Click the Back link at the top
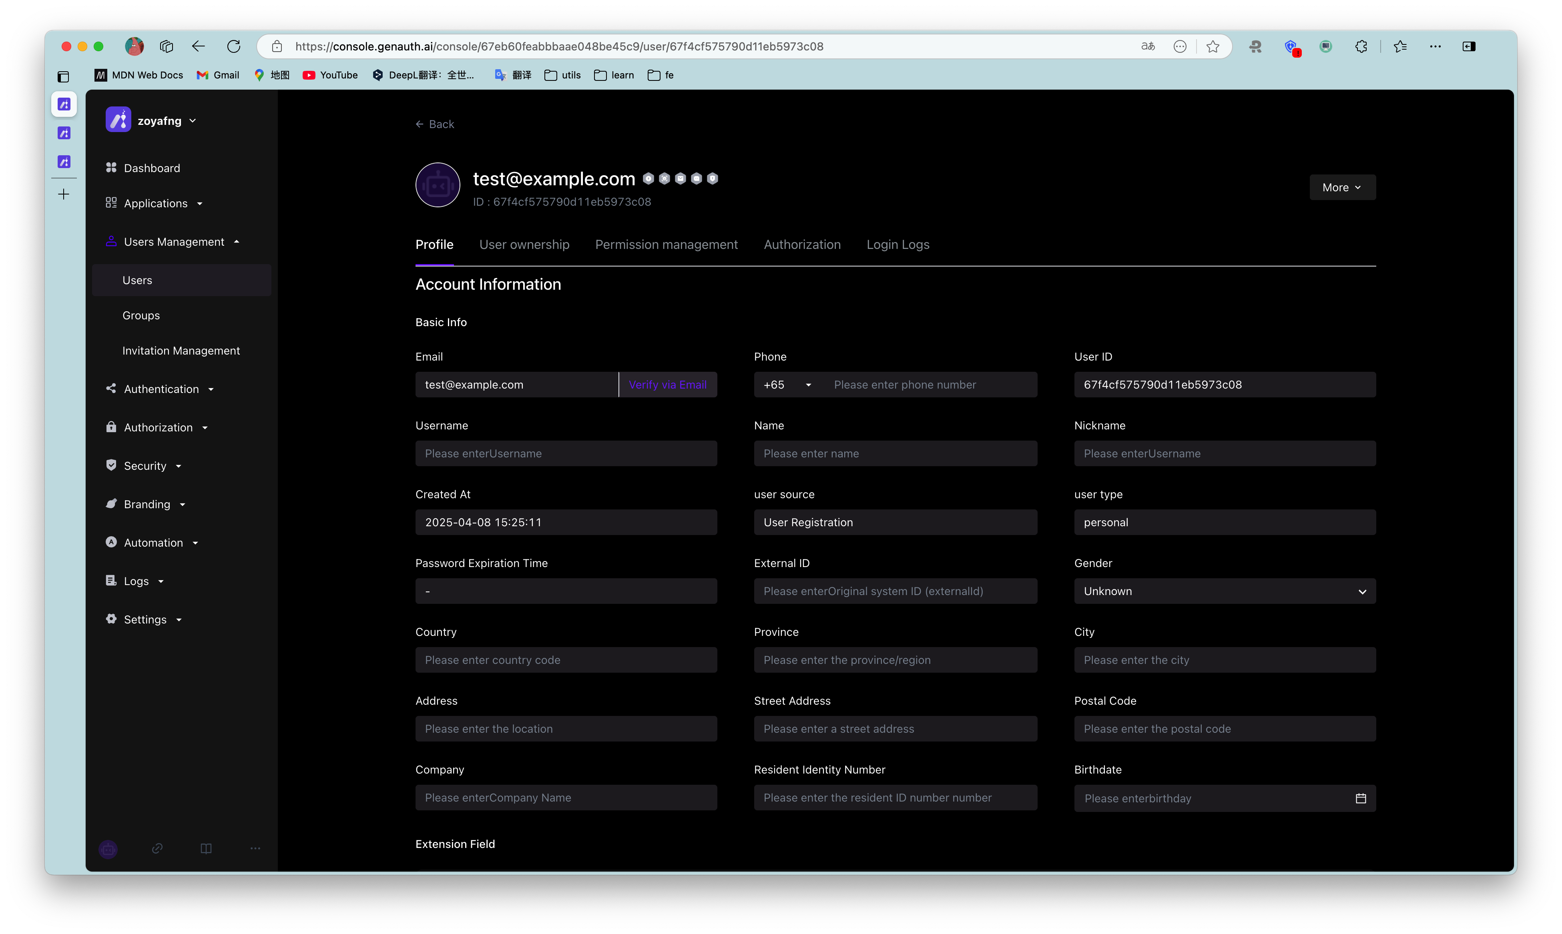Image resolution: width=1562 pixels, height=934 pixels. [434, 124]
